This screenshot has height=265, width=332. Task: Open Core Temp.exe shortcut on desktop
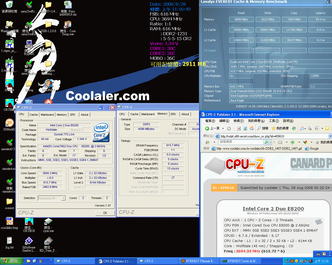68,28
